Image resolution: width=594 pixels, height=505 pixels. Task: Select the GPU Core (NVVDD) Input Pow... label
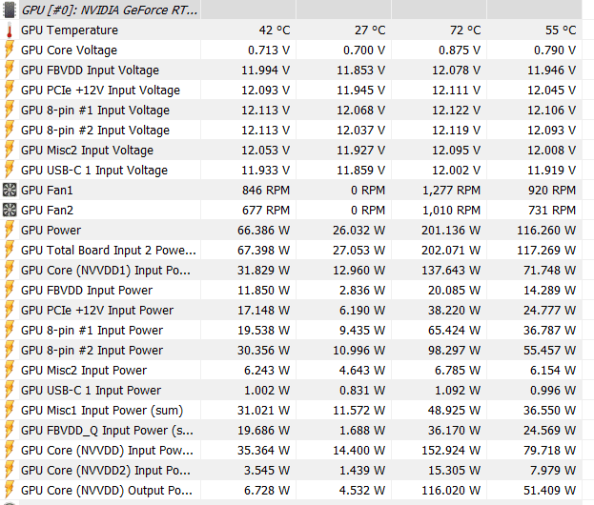point(107,451)
